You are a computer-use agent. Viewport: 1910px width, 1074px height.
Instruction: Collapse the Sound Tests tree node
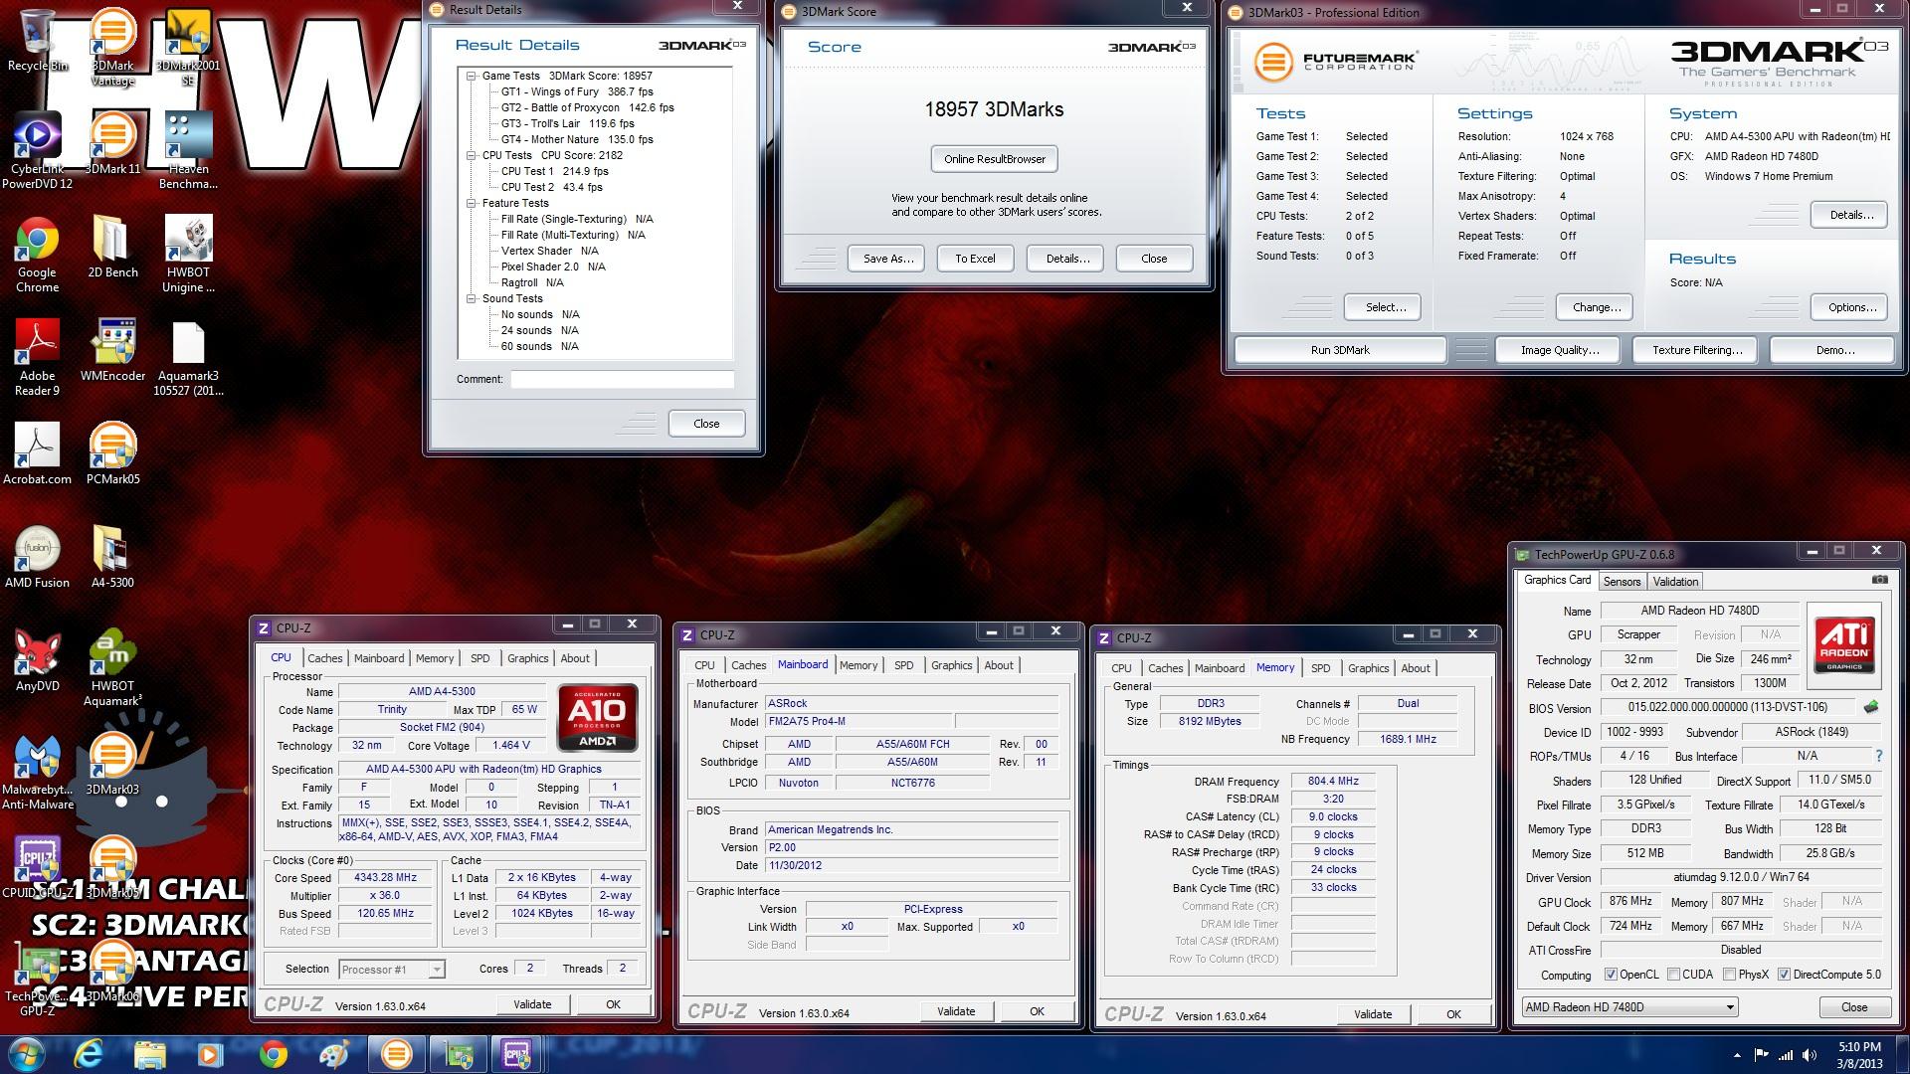pos(472,298)
